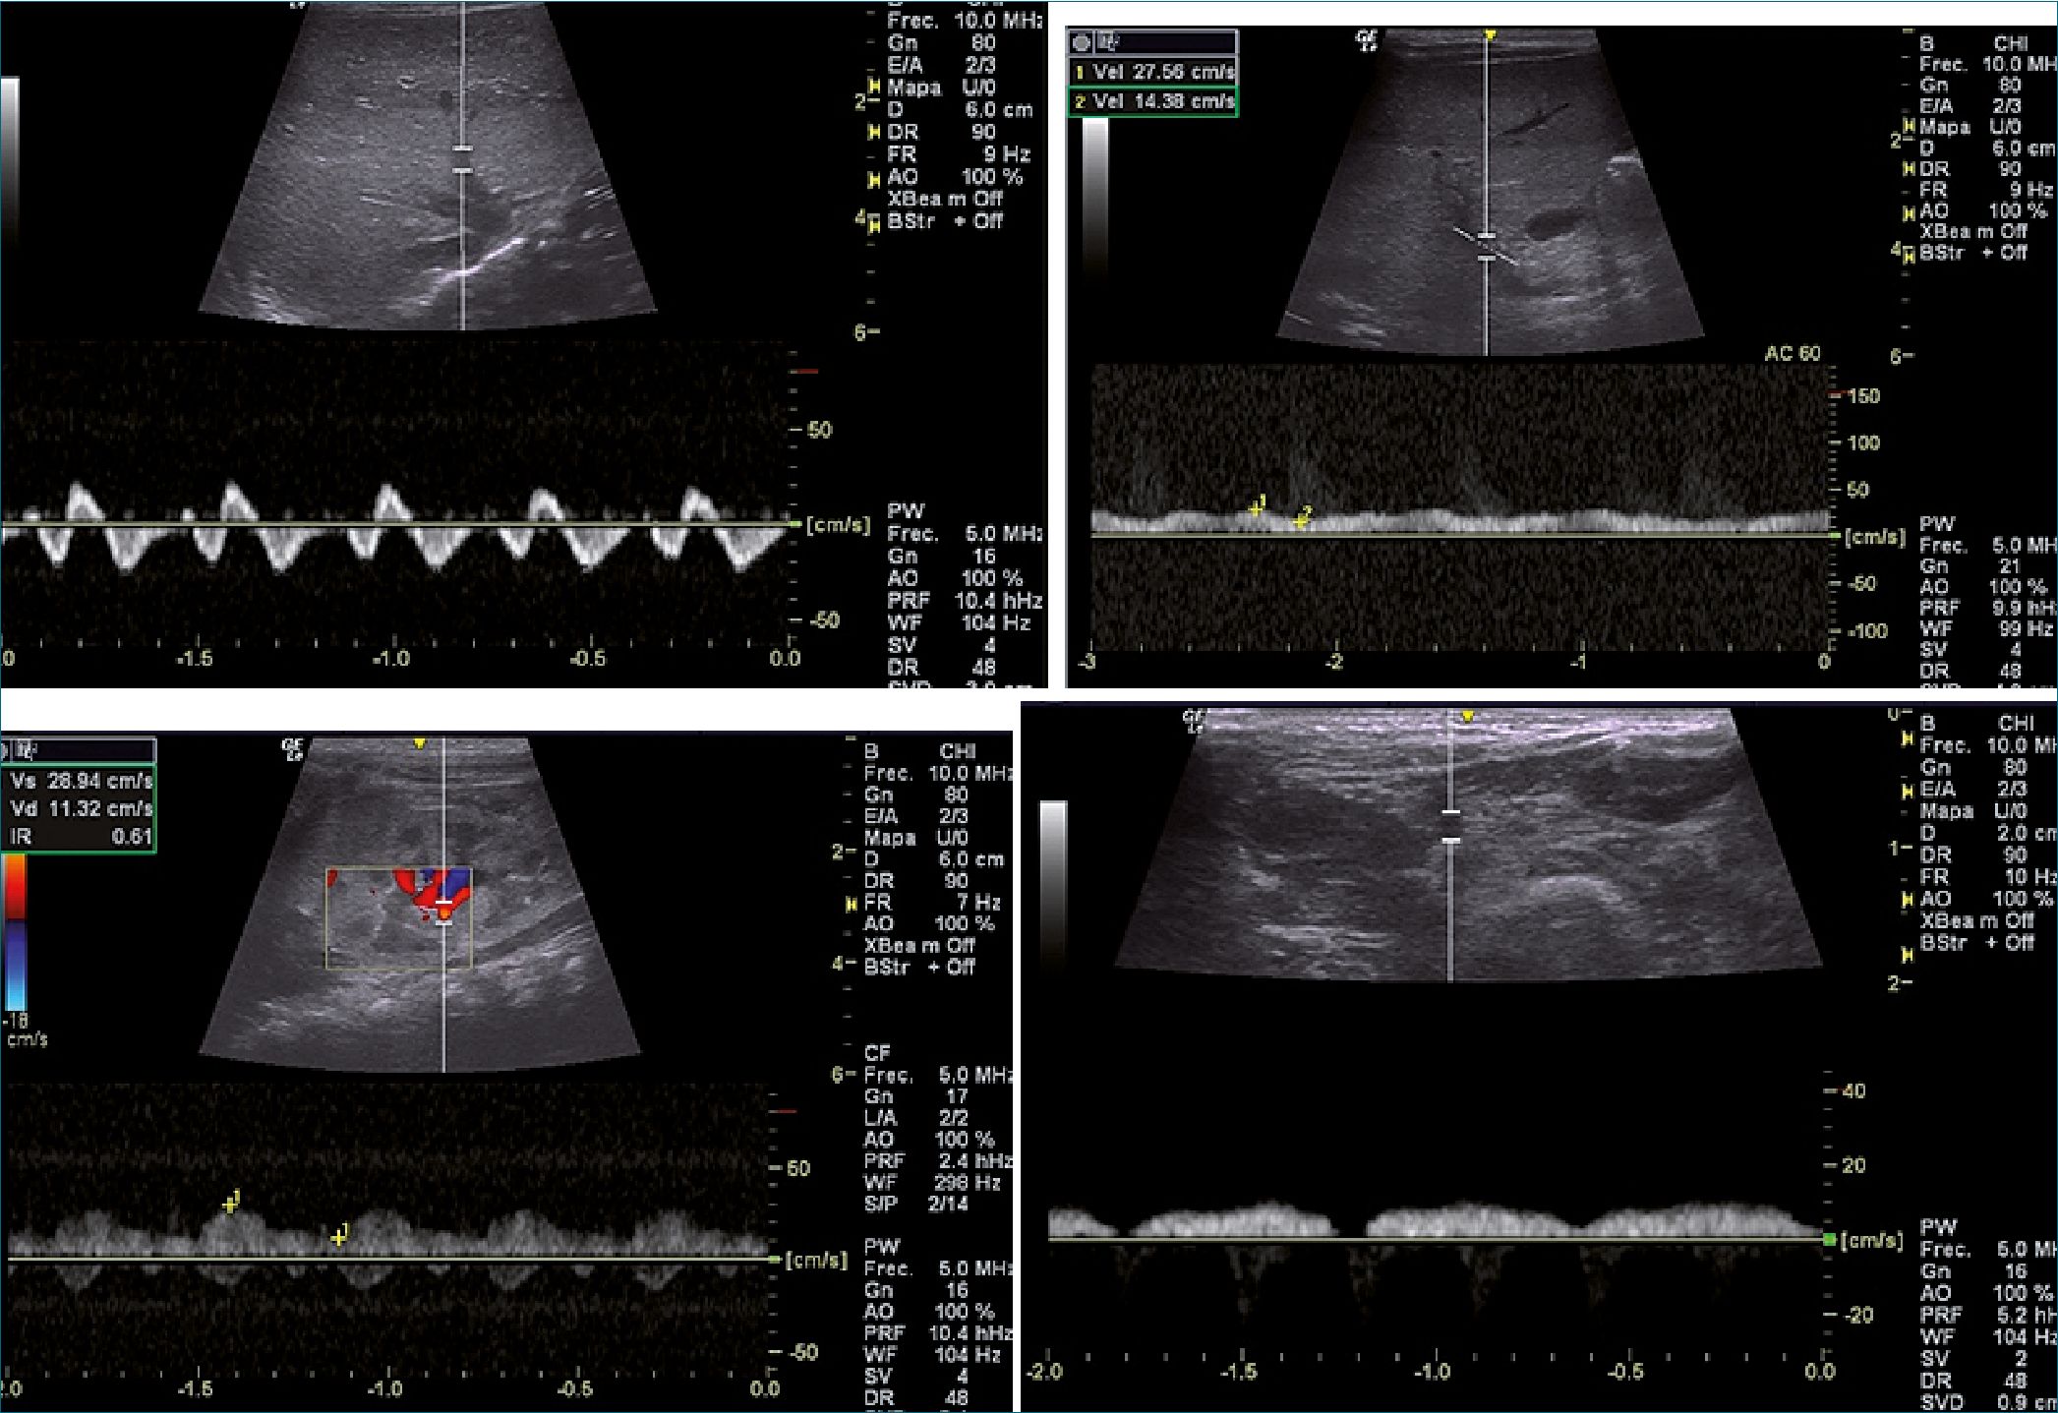Click the grayscale bar in the bottom-right panel
This screenshot has height=1413, width=2058.
1053,880
